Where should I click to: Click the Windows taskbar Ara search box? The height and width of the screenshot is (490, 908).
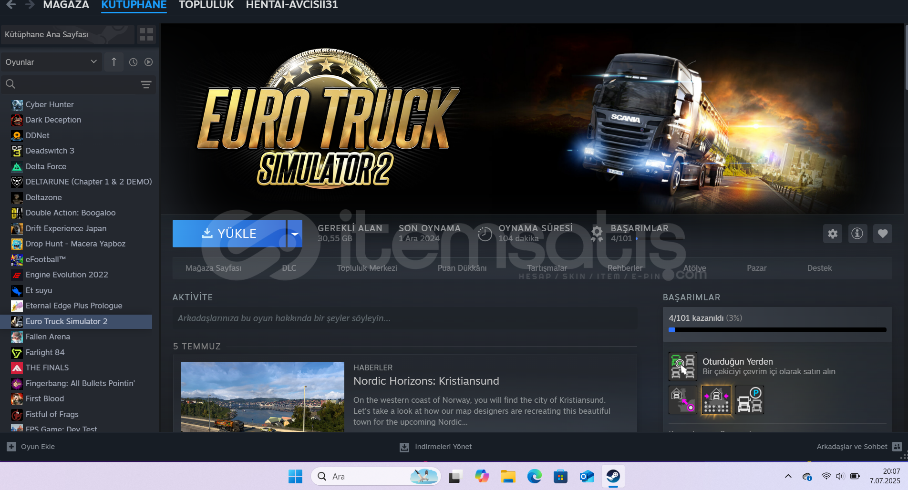tap(376, 476)
